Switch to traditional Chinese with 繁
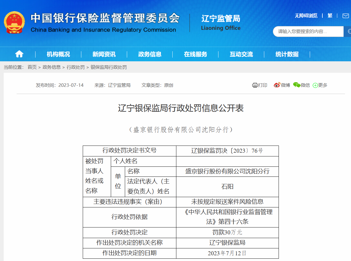Image resolution: width=351 pixels, height=261 pixels. [330, 16]
